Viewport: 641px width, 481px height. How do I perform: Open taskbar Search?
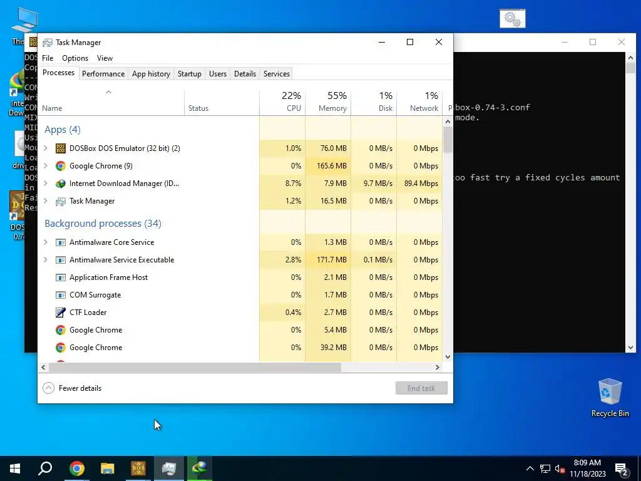click(x=45, y=468)
